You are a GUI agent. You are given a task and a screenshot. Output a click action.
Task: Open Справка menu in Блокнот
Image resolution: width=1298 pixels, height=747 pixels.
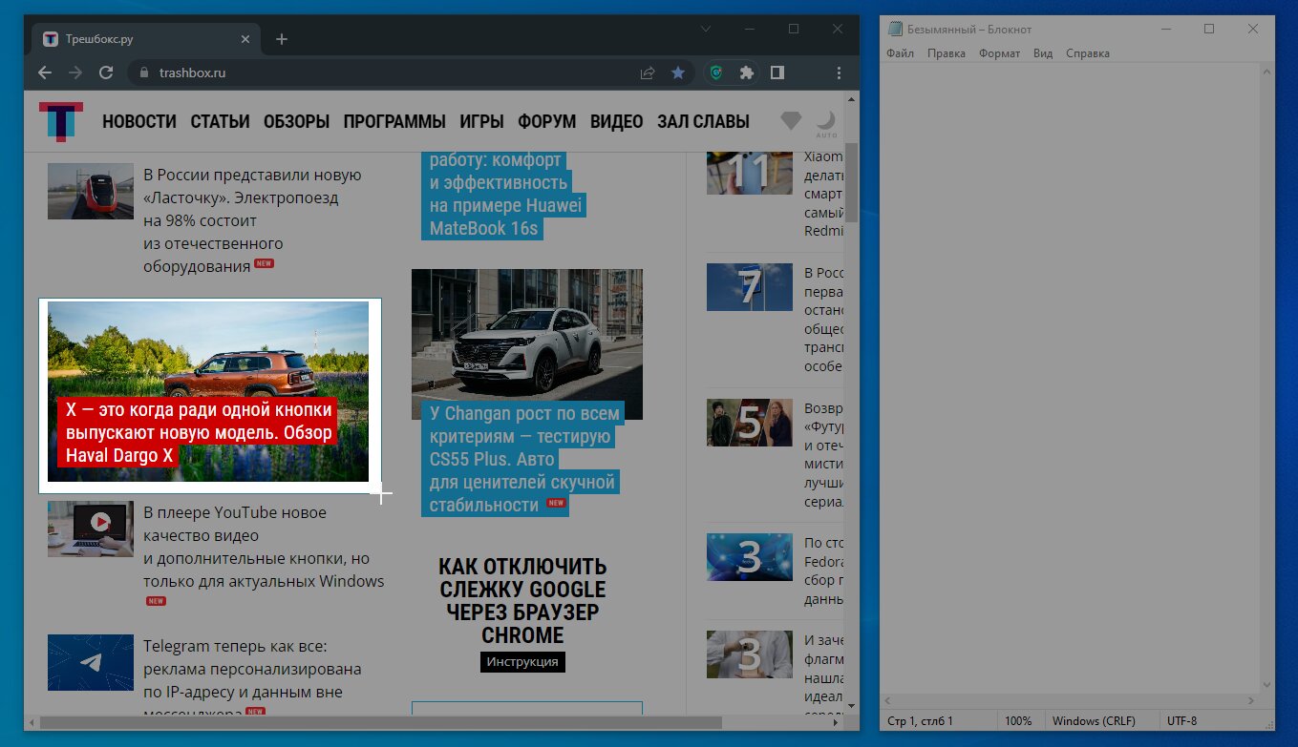(1087, 53)
